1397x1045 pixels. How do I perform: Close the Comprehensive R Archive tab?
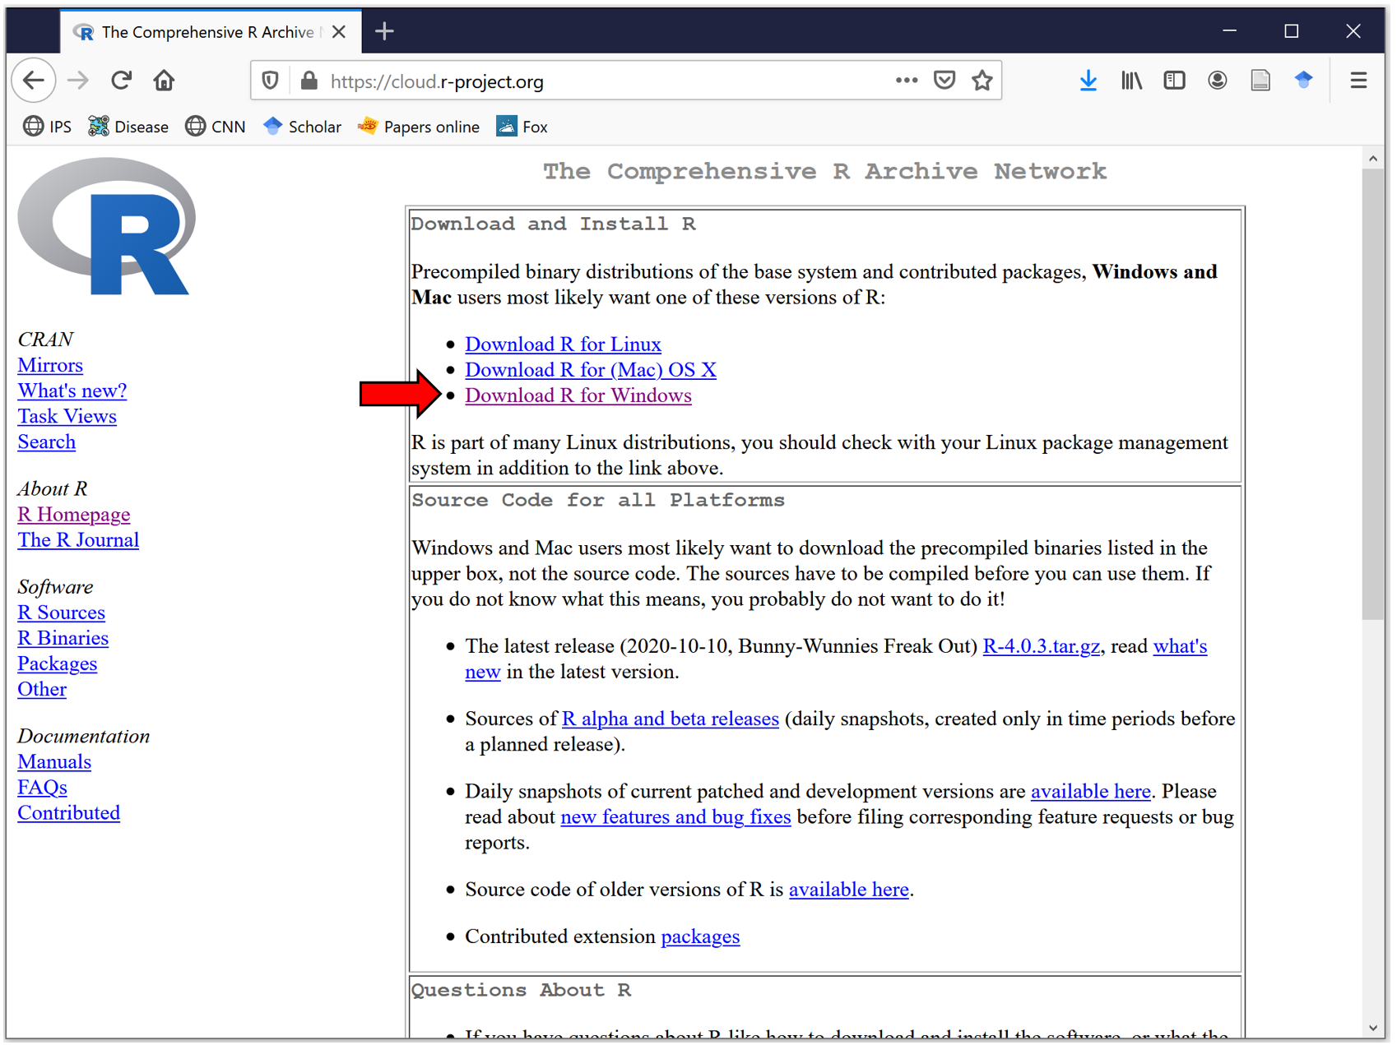[x=339, y=32]
